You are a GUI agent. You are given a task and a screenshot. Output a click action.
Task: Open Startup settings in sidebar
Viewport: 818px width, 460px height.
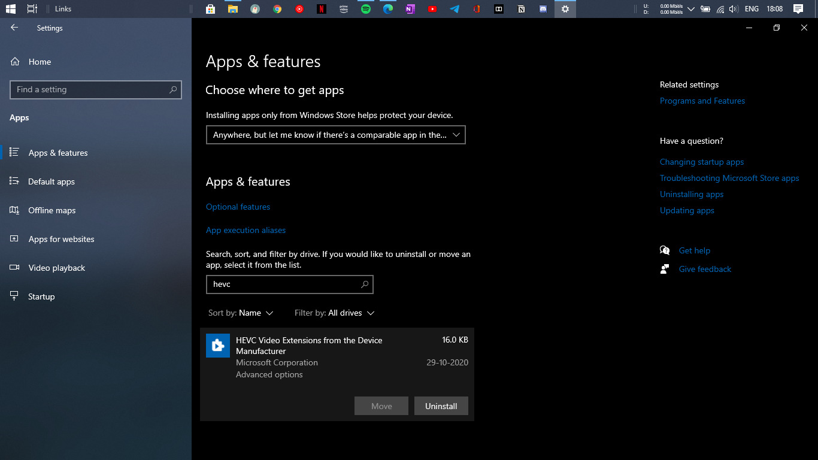pyautogui.click(x=41, y=296)
